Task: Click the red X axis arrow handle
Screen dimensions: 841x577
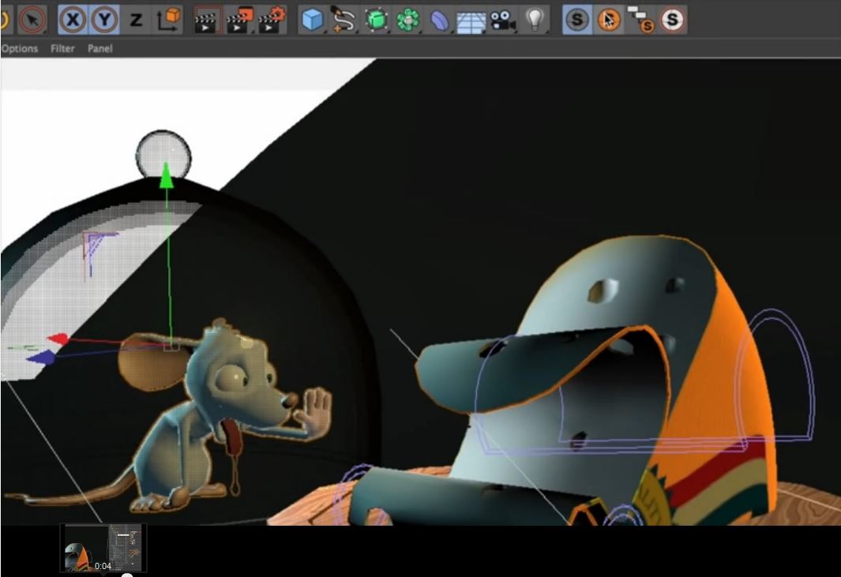Action: pyautogui.click(x=58, y=339)
